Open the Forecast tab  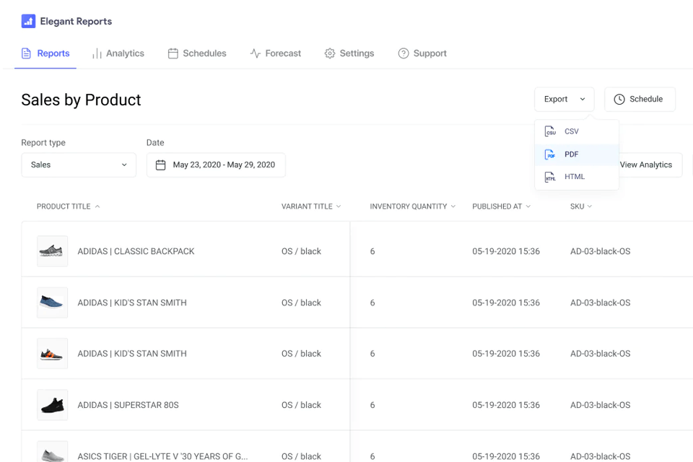coord(275,53)
